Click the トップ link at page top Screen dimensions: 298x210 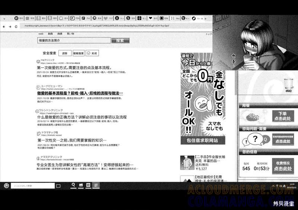coord(209,34)
